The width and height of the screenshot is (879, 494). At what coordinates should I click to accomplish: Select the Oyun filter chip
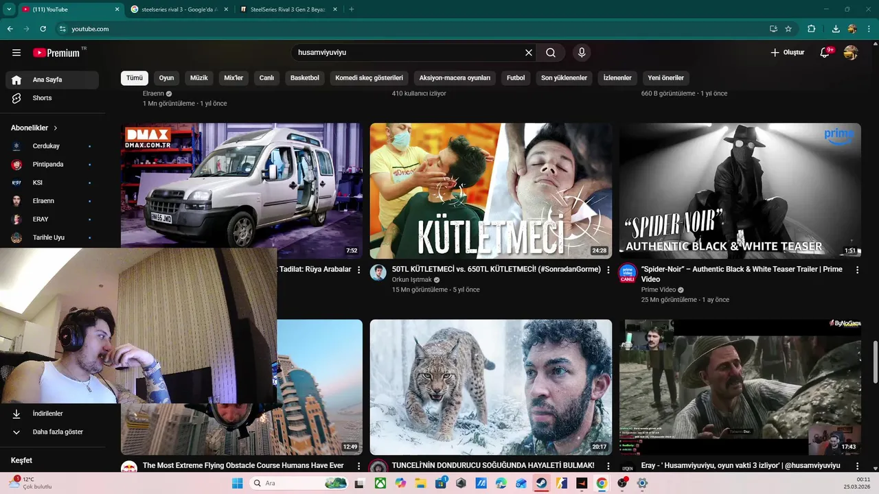pos(167,78)
